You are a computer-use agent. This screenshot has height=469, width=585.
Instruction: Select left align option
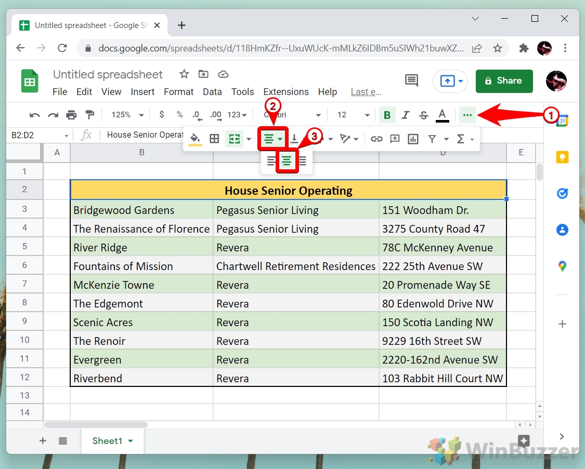[x=271, y=161]
